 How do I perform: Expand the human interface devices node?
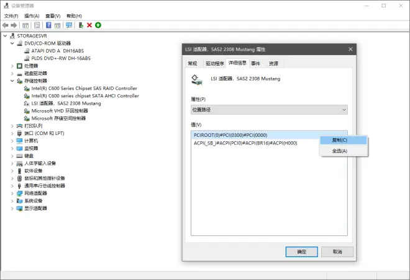[12, 163]
